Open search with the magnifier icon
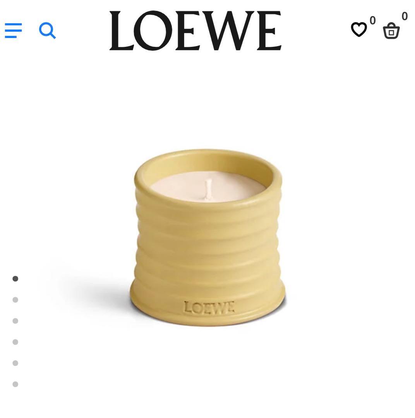Viewport: 415px width, 418px height. coord(48,31)
